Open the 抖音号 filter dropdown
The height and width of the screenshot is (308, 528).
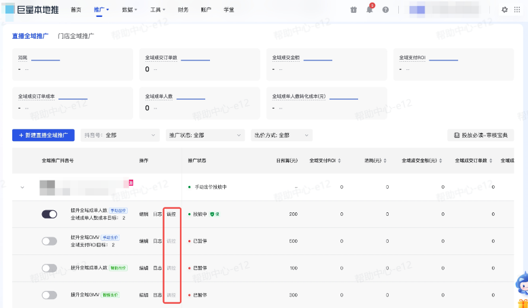pos(120,135)
